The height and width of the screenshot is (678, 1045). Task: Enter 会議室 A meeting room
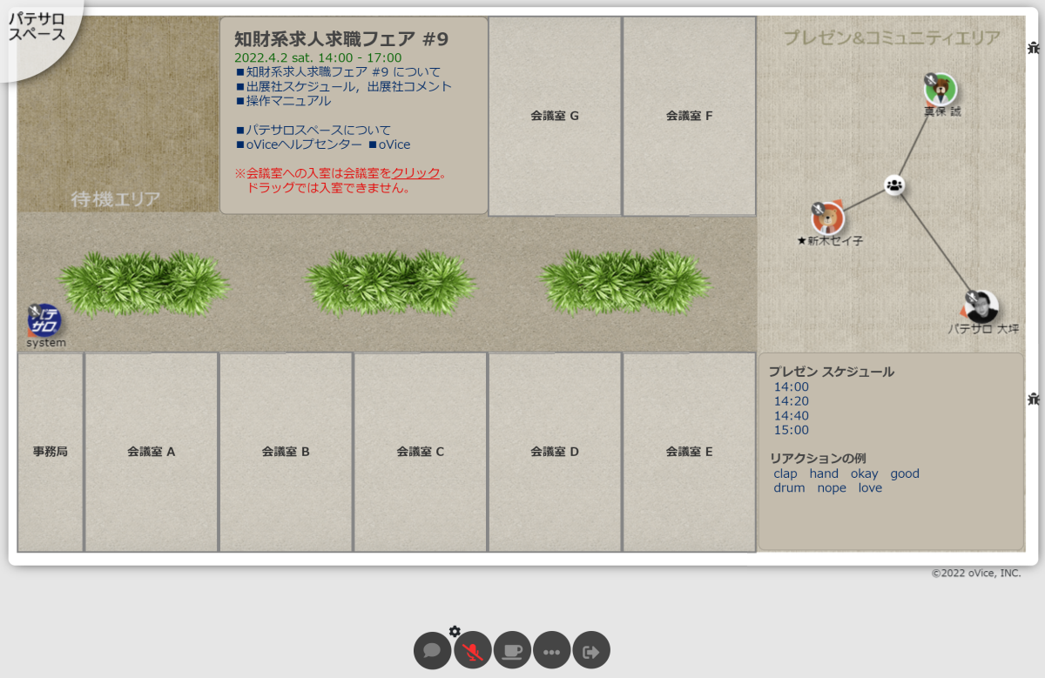point(151,452)
